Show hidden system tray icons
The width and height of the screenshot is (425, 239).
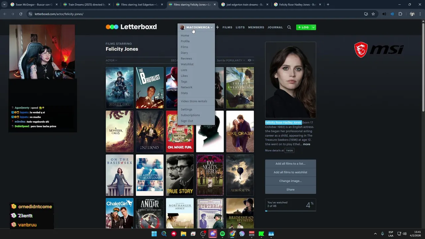[375, 234]
